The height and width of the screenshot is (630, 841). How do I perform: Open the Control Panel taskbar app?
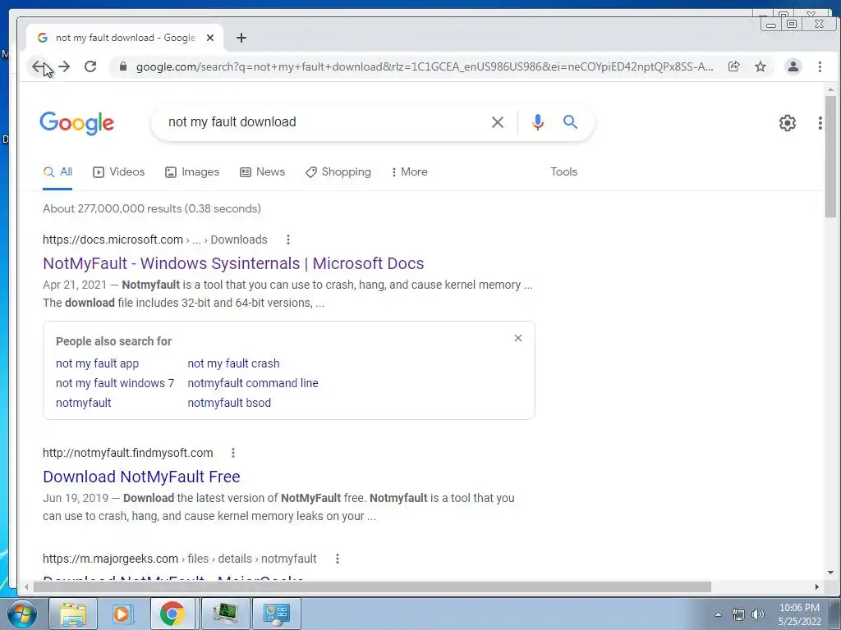click(276, 614)
